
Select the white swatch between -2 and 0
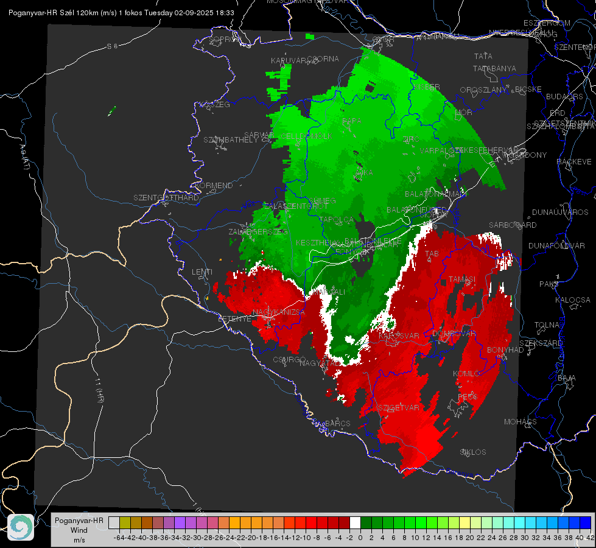[x=355, y=522]
